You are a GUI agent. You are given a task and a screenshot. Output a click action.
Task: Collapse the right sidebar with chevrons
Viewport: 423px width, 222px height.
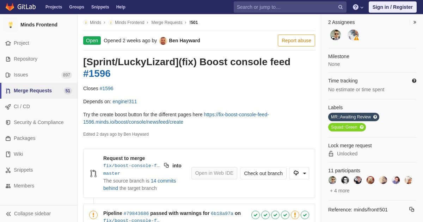tap(415, 22)
